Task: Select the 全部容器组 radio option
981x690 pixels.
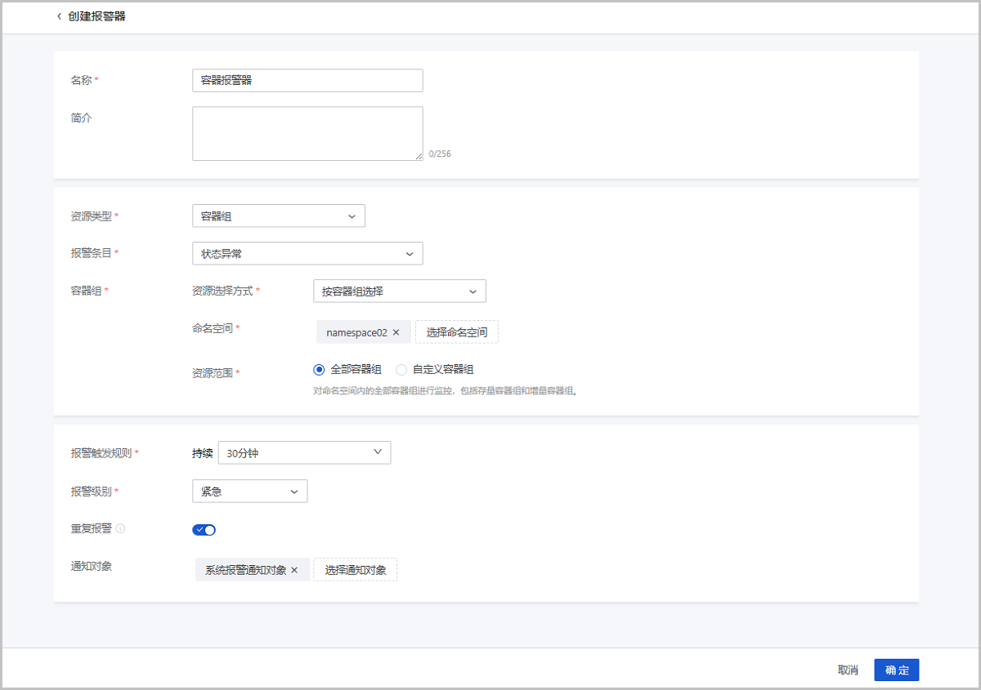Action: point(320,369)
